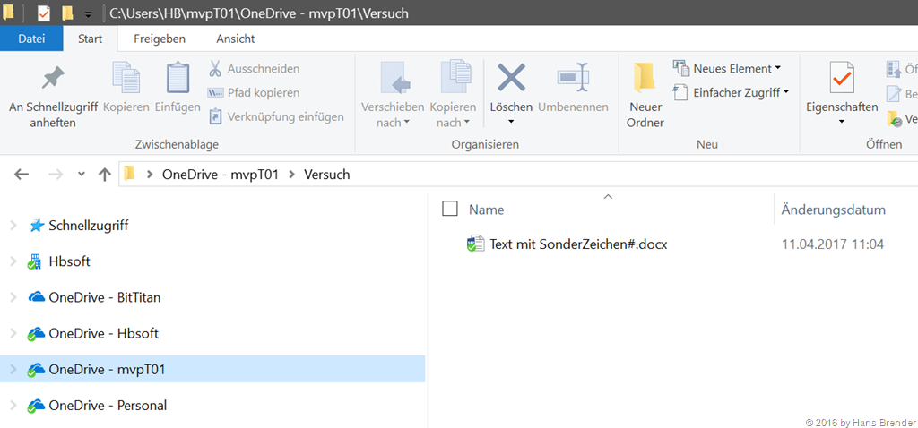Click the Pin to Schnellzugriff icon

click(x=53, y=81)
